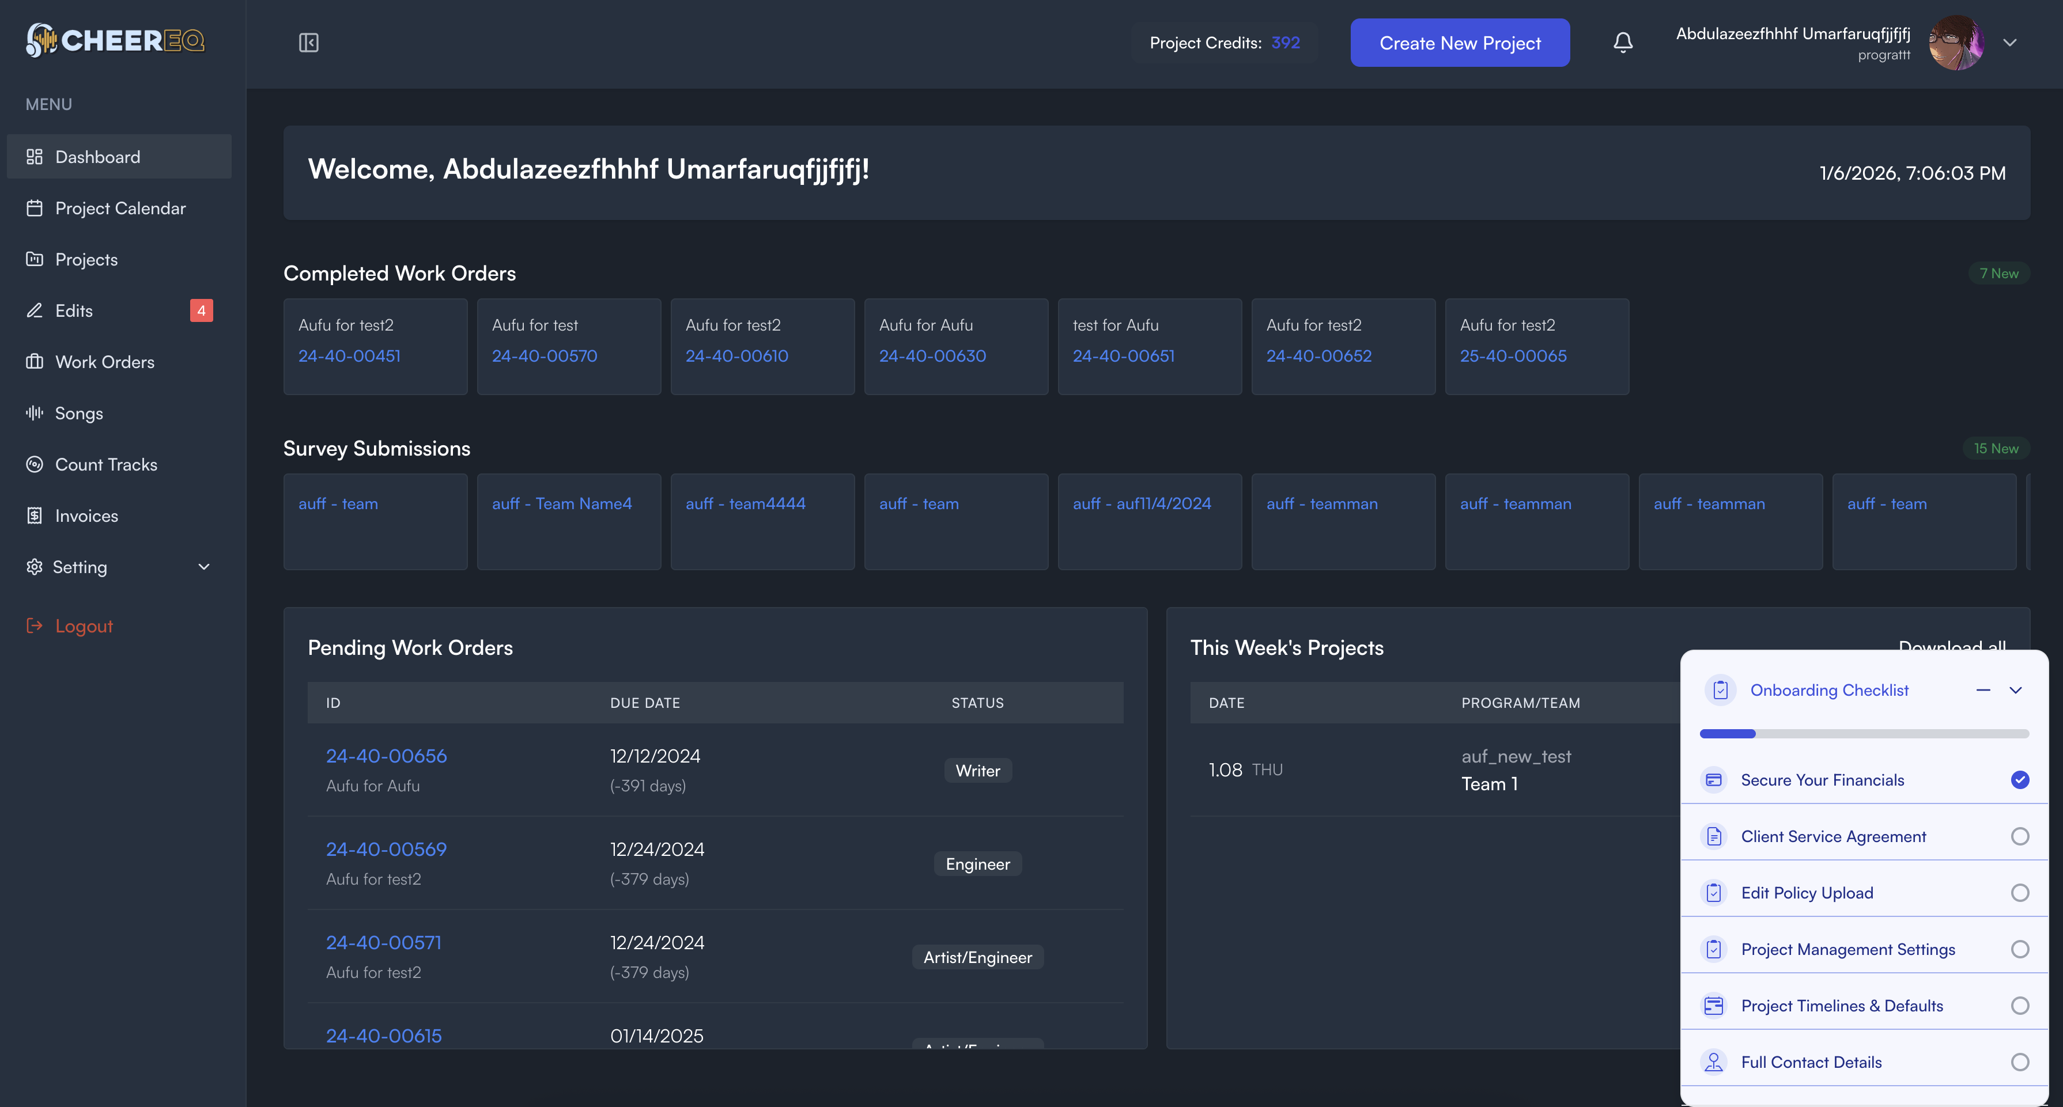This screenshot has height=1107, width=2063.
Task: Mark Edit Policy Upload as complete
Action: pyautogui.click(x=2020, y=893)
